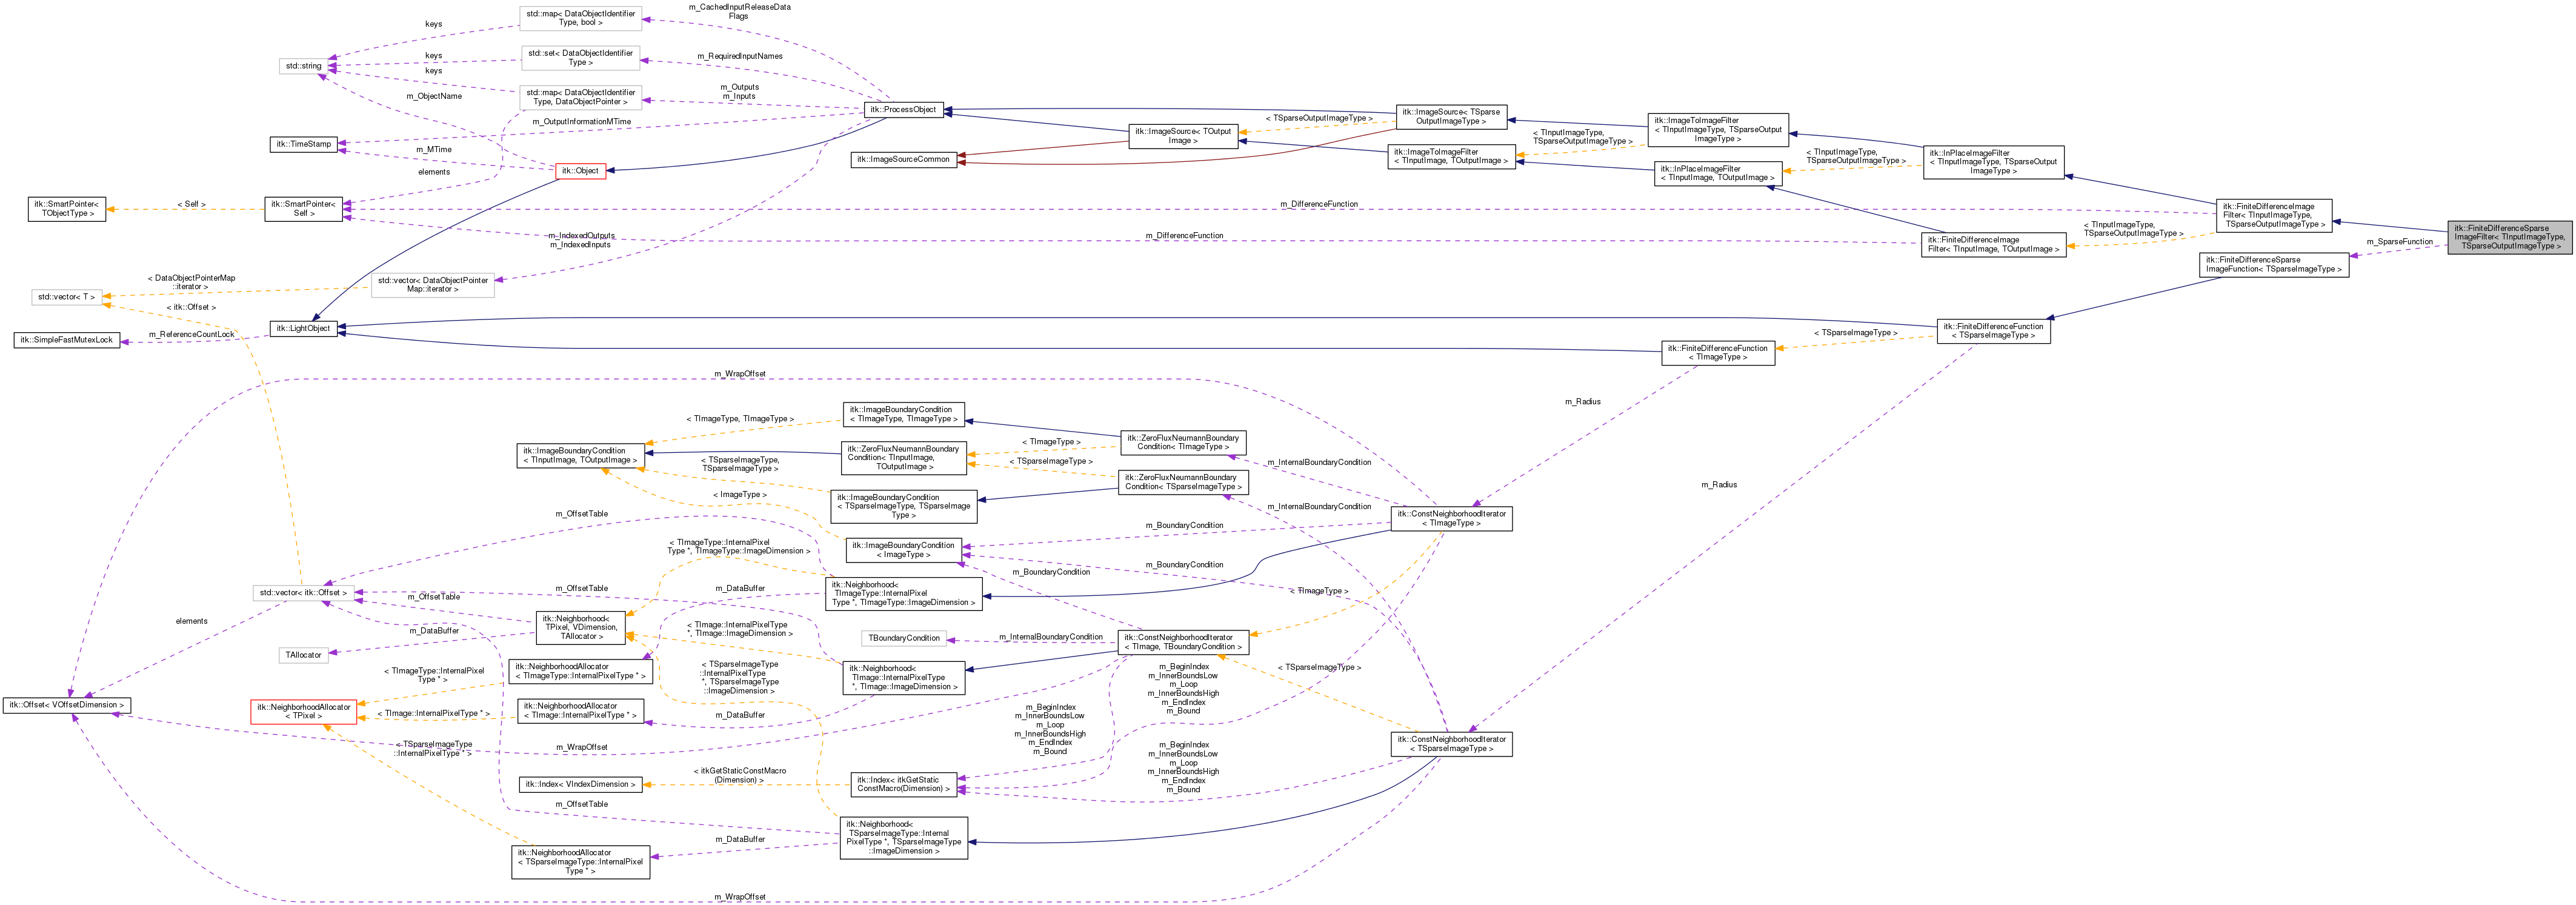Open itk::ImageSource< TSparseOutputImageType > node

coord(1451,117)
